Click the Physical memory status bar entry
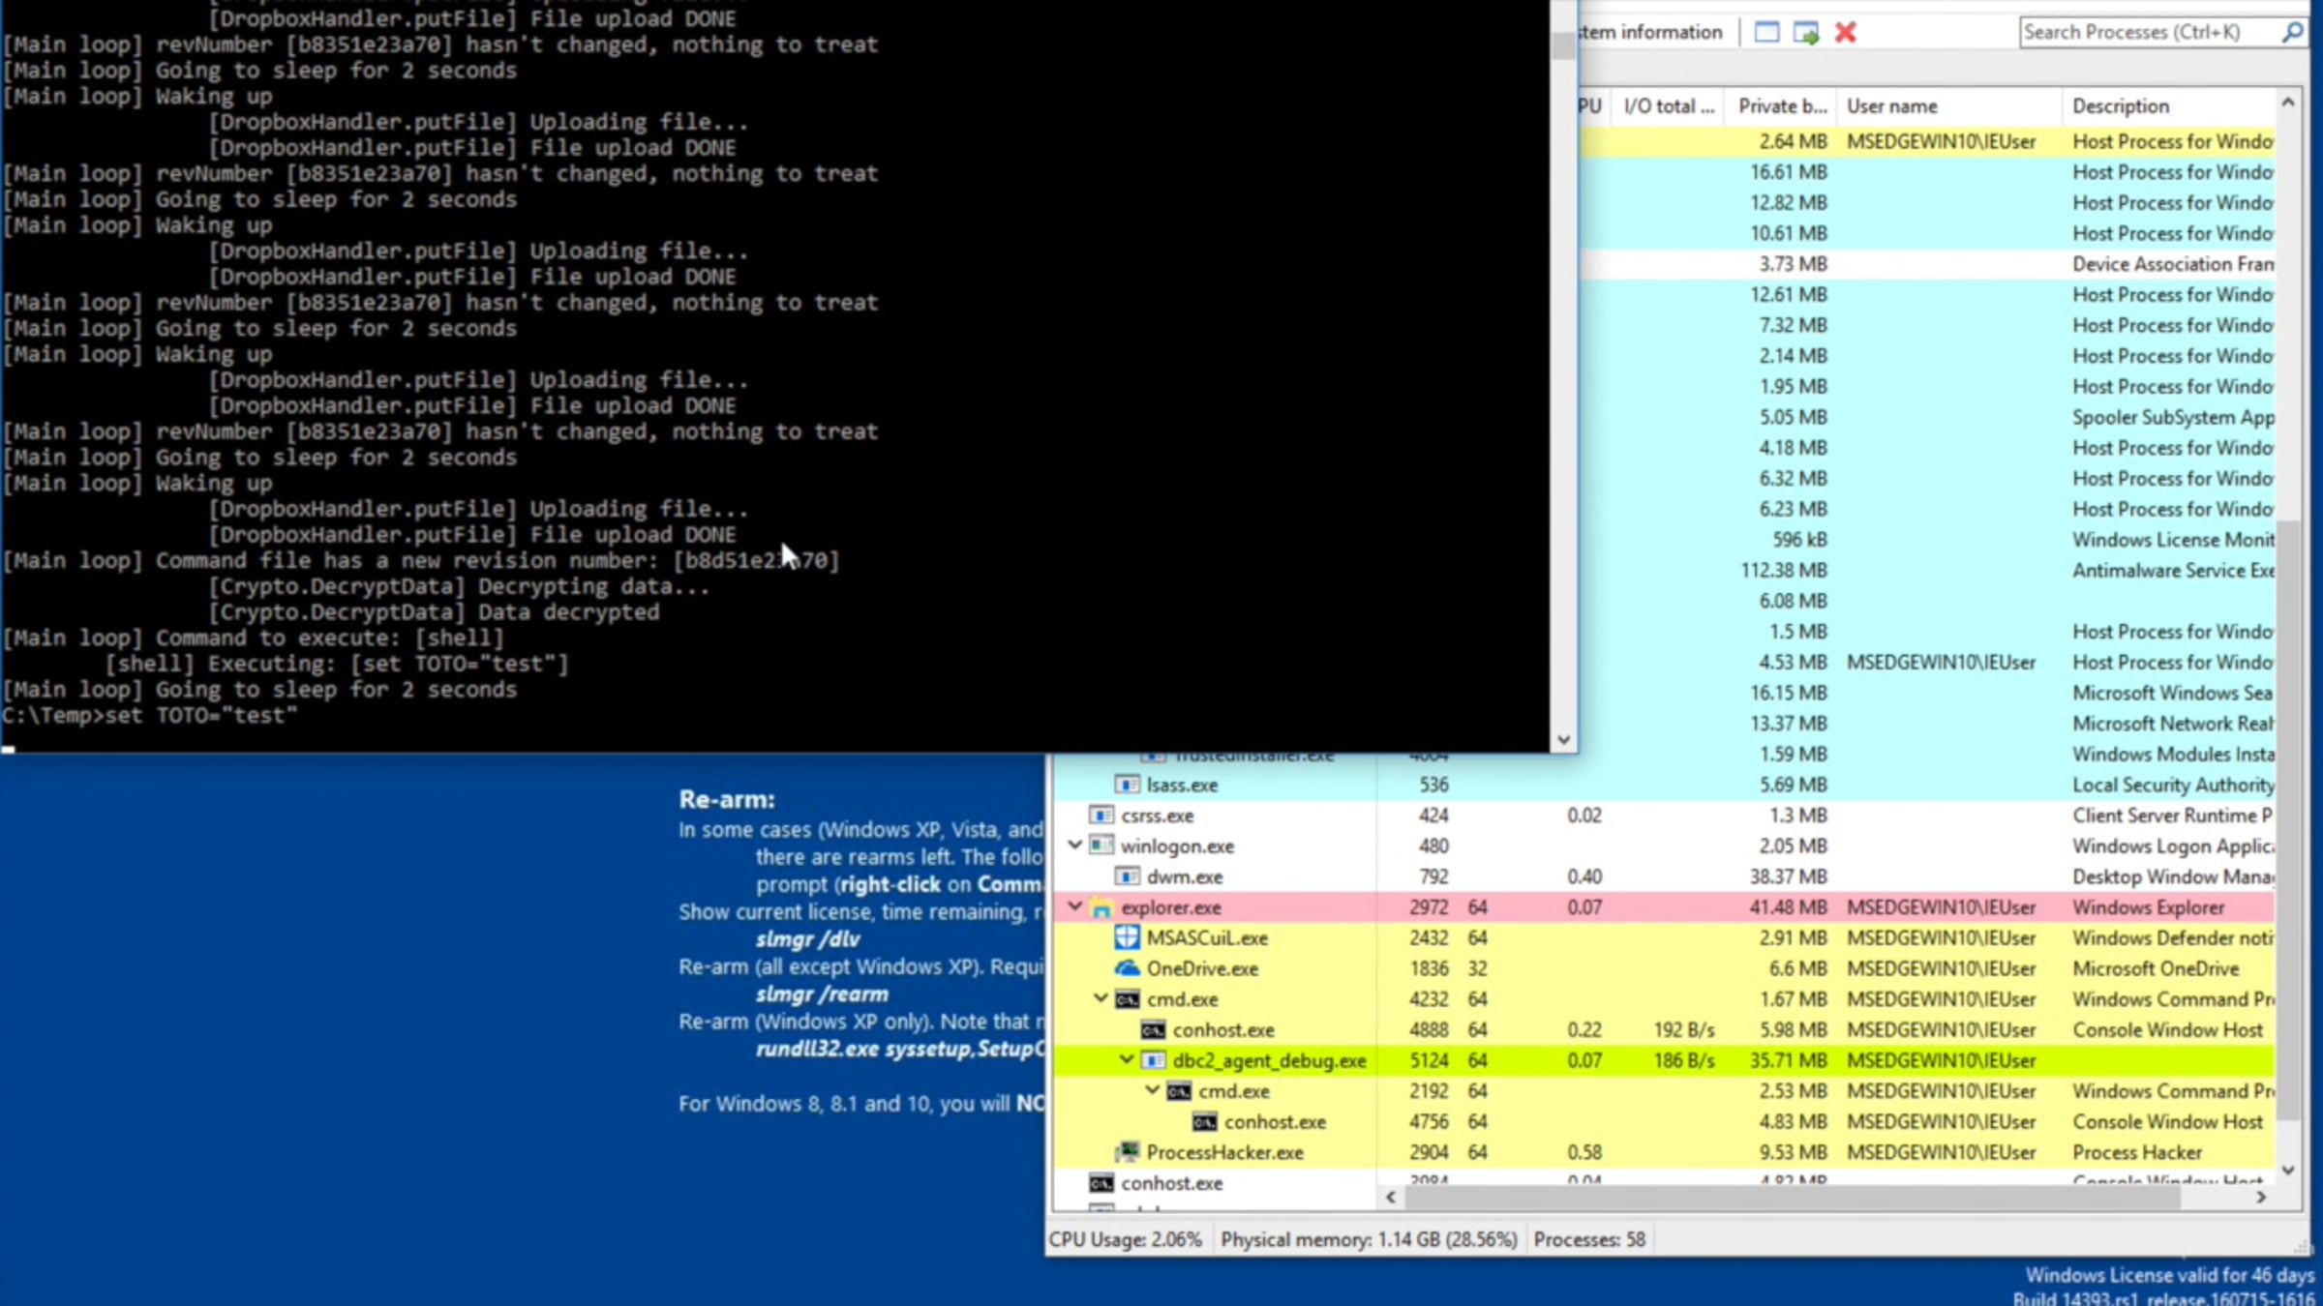This screenshot has height=1306, width=2323. (x=1369, y=1239)
